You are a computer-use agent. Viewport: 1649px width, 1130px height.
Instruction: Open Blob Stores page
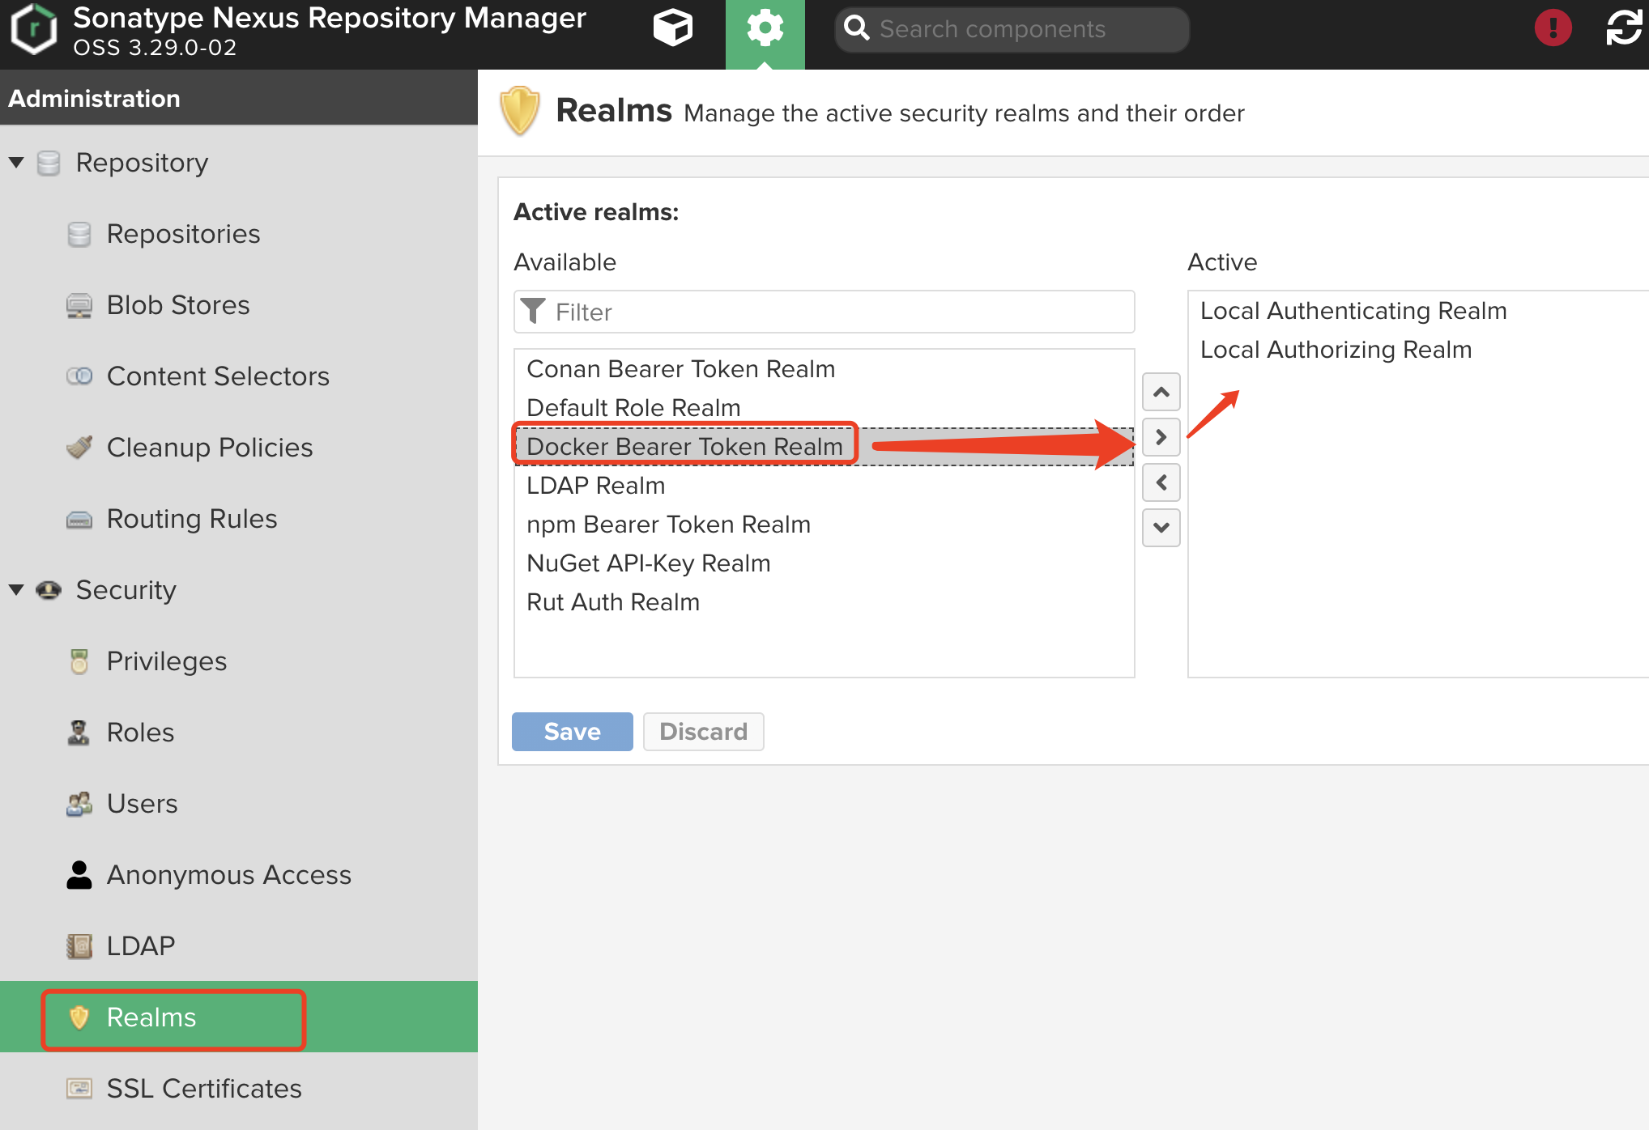pos(178,305)
